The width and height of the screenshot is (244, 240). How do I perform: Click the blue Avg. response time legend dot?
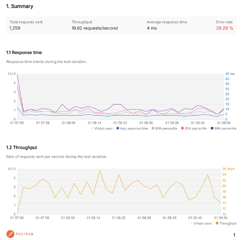point(118,128)
